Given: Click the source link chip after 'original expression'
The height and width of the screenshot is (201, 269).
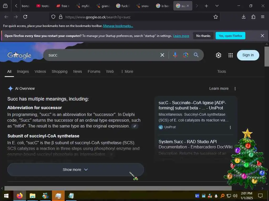Looking at the screenshot, I should [135, 126].
